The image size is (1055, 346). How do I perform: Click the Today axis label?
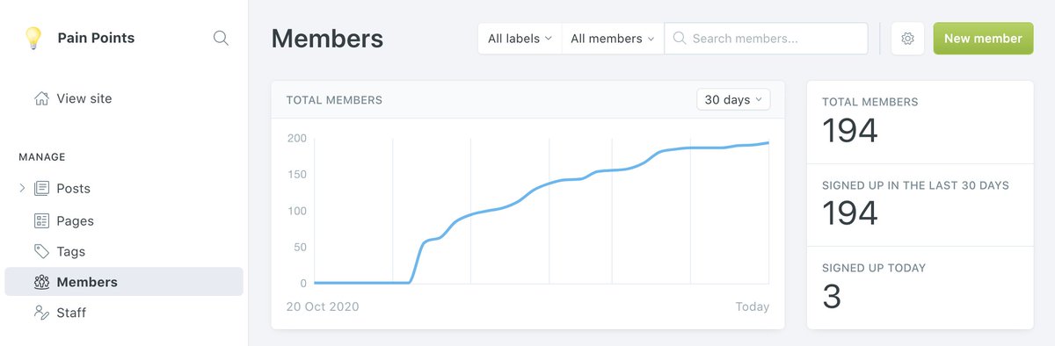753,306
